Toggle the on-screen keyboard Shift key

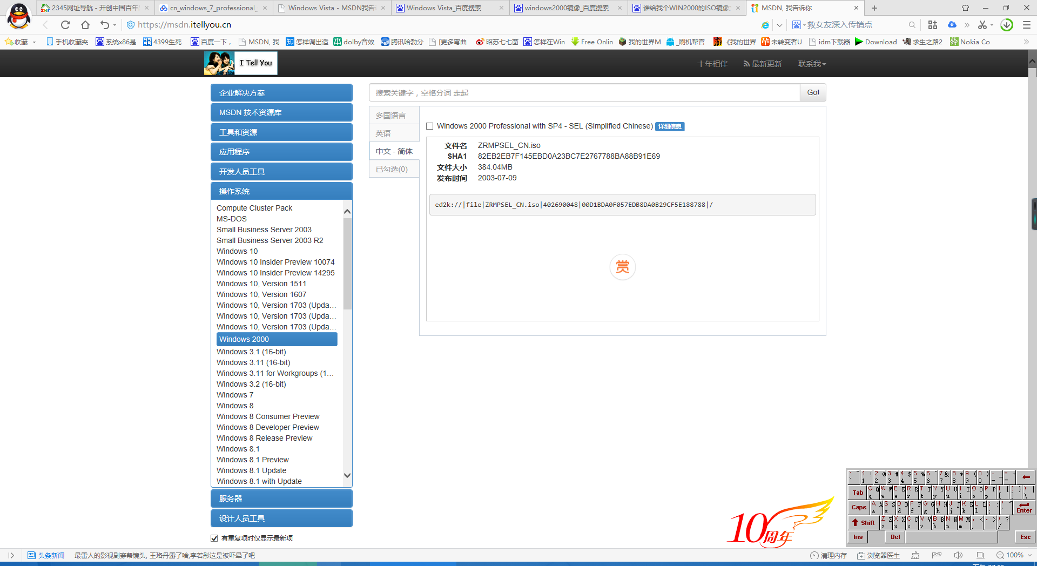863,522
